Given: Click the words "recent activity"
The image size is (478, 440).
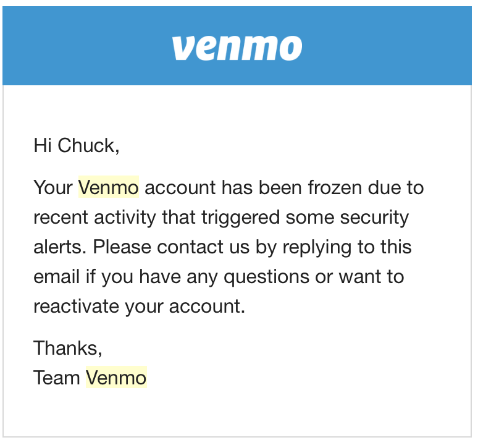Looking at the screenshot, I should click(94, 218).
